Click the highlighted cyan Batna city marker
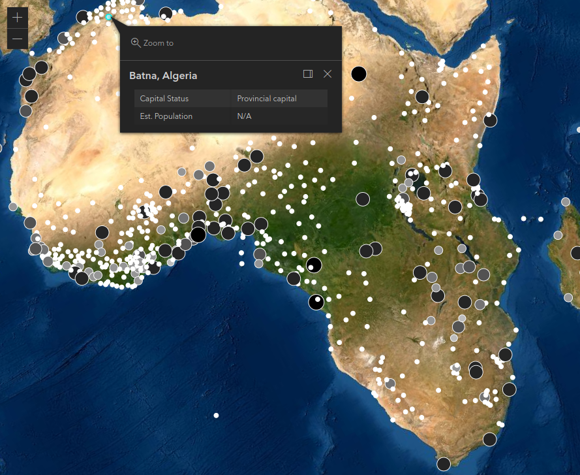 (108, 17)
